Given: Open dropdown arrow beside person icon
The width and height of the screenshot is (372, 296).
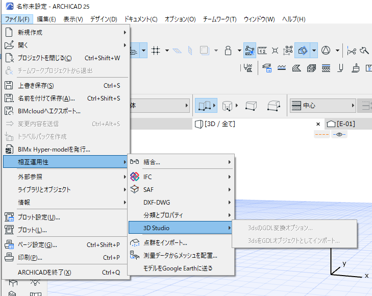Looking at the screenshot, I should (x=239, y=51).
